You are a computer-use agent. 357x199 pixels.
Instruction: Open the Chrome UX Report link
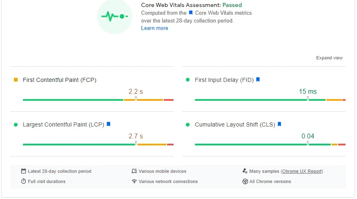coord(302,171)
